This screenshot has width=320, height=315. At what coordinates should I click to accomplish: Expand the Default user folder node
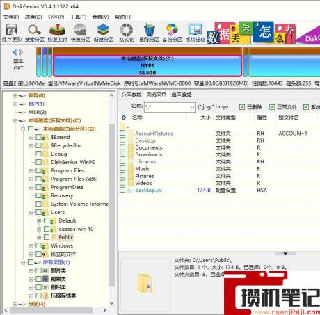[39, 220]
